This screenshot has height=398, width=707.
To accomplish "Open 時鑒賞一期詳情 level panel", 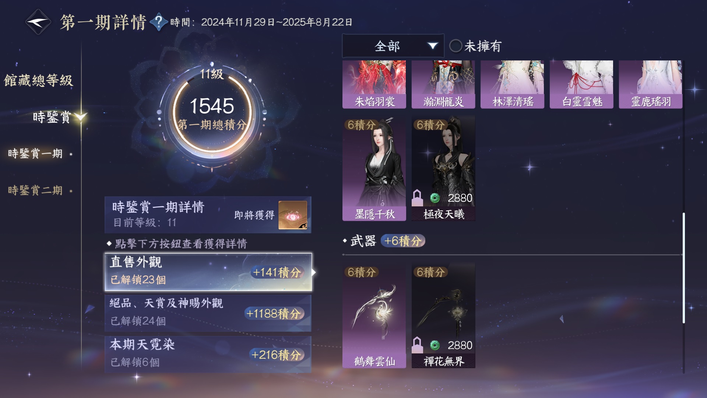I will coord(208,215).
